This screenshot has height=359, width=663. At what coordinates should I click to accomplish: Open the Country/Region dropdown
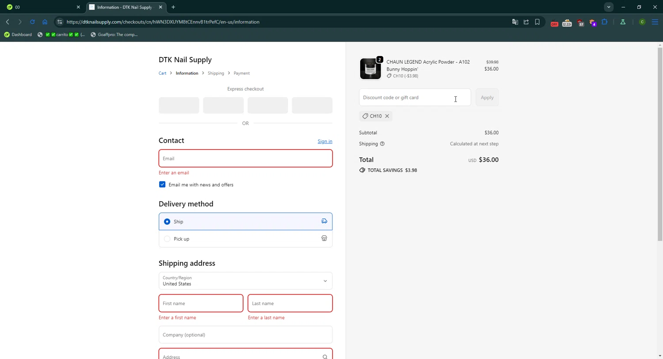pyautogui.click(x=245, y=281)
